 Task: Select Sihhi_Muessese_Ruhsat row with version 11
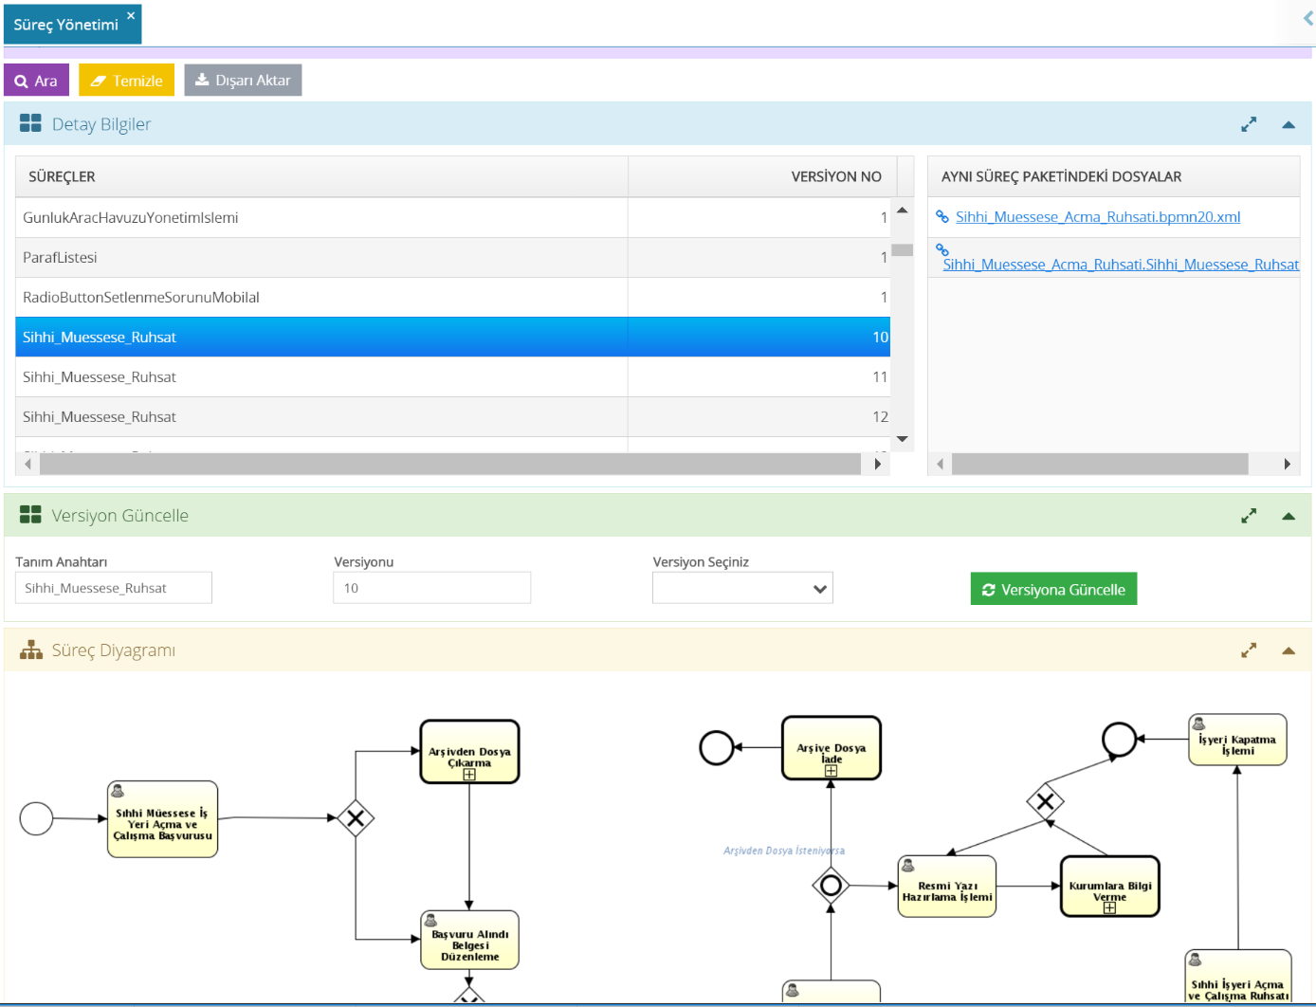[453, 376]
